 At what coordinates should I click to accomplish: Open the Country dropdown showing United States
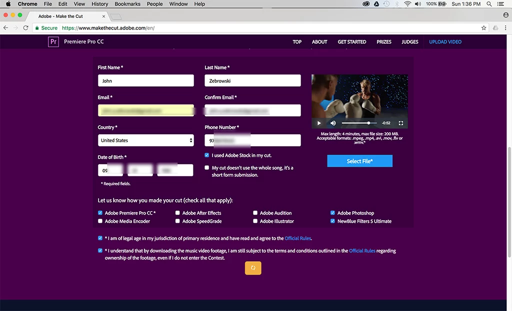coord(146,140)
